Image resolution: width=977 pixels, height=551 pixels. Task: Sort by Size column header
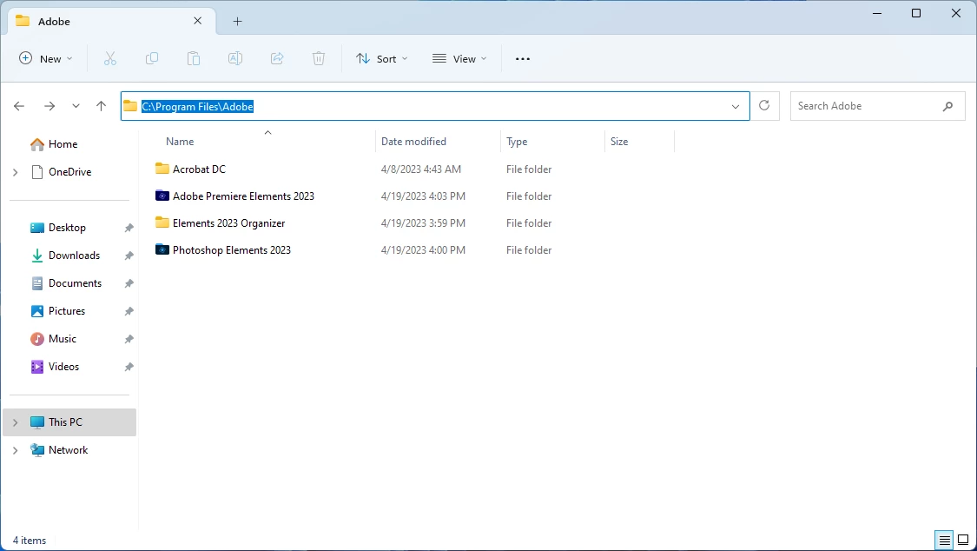(619, 142)
